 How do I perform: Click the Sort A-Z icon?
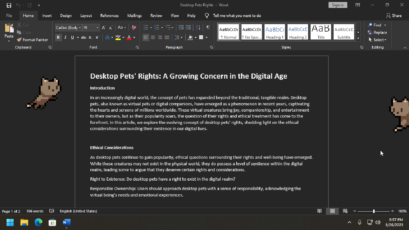198,28
